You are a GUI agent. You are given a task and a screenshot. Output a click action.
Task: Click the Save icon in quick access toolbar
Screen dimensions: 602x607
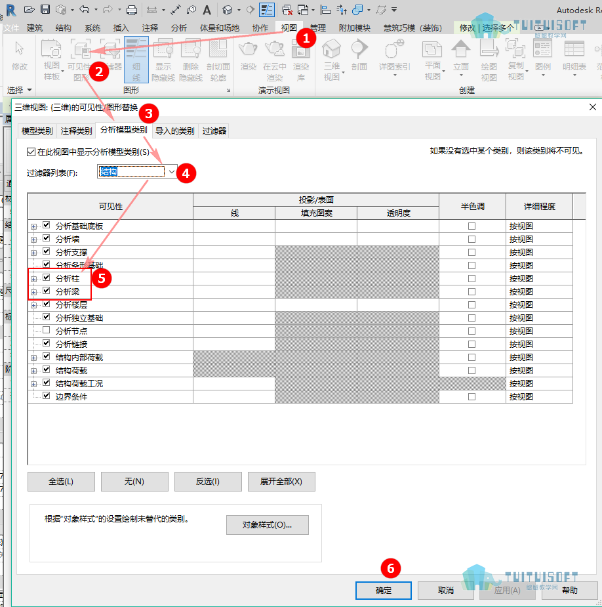pyautogui.click(x=45, y=9)
